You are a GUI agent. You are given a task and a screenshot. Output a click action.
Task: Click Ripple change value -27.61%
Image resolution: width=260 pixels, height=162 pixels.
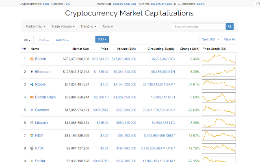193,85
